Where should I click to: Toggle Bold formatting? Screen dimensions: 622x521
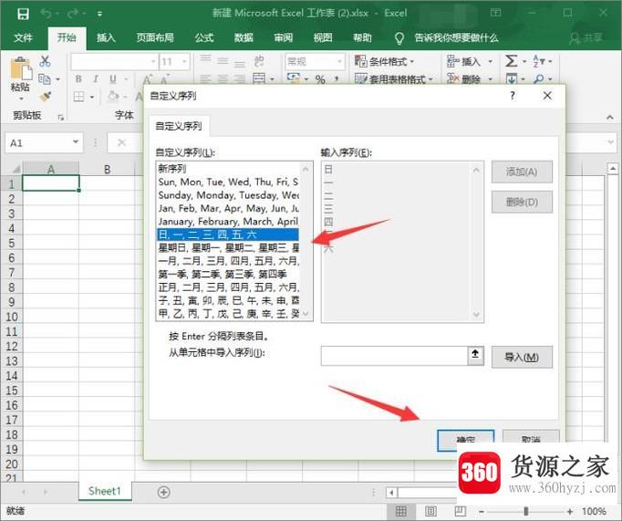pos(79,79)
